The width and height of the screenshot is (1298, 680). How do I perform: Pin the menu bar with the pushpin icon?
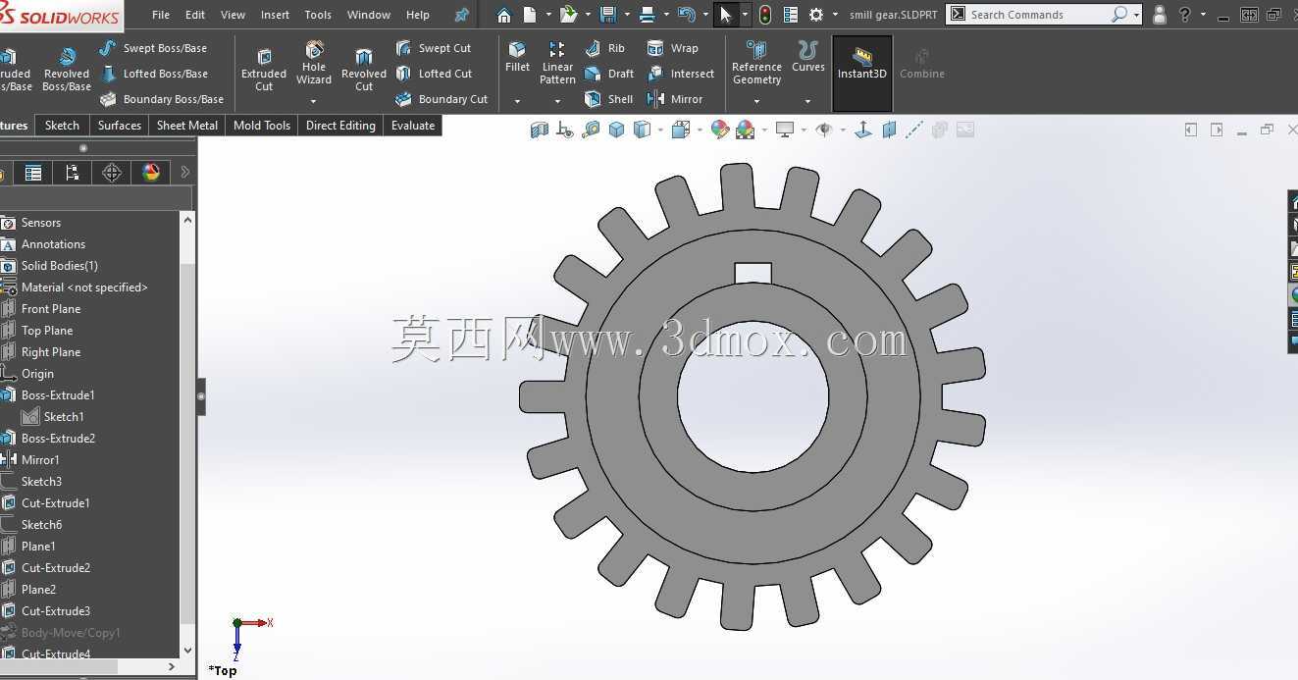pos(461,15)
